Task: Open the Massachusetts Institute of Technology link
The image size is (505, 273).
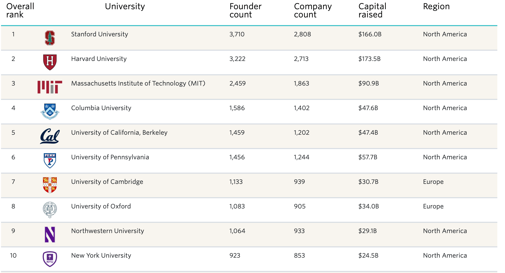Action: (x=138, y=83)
